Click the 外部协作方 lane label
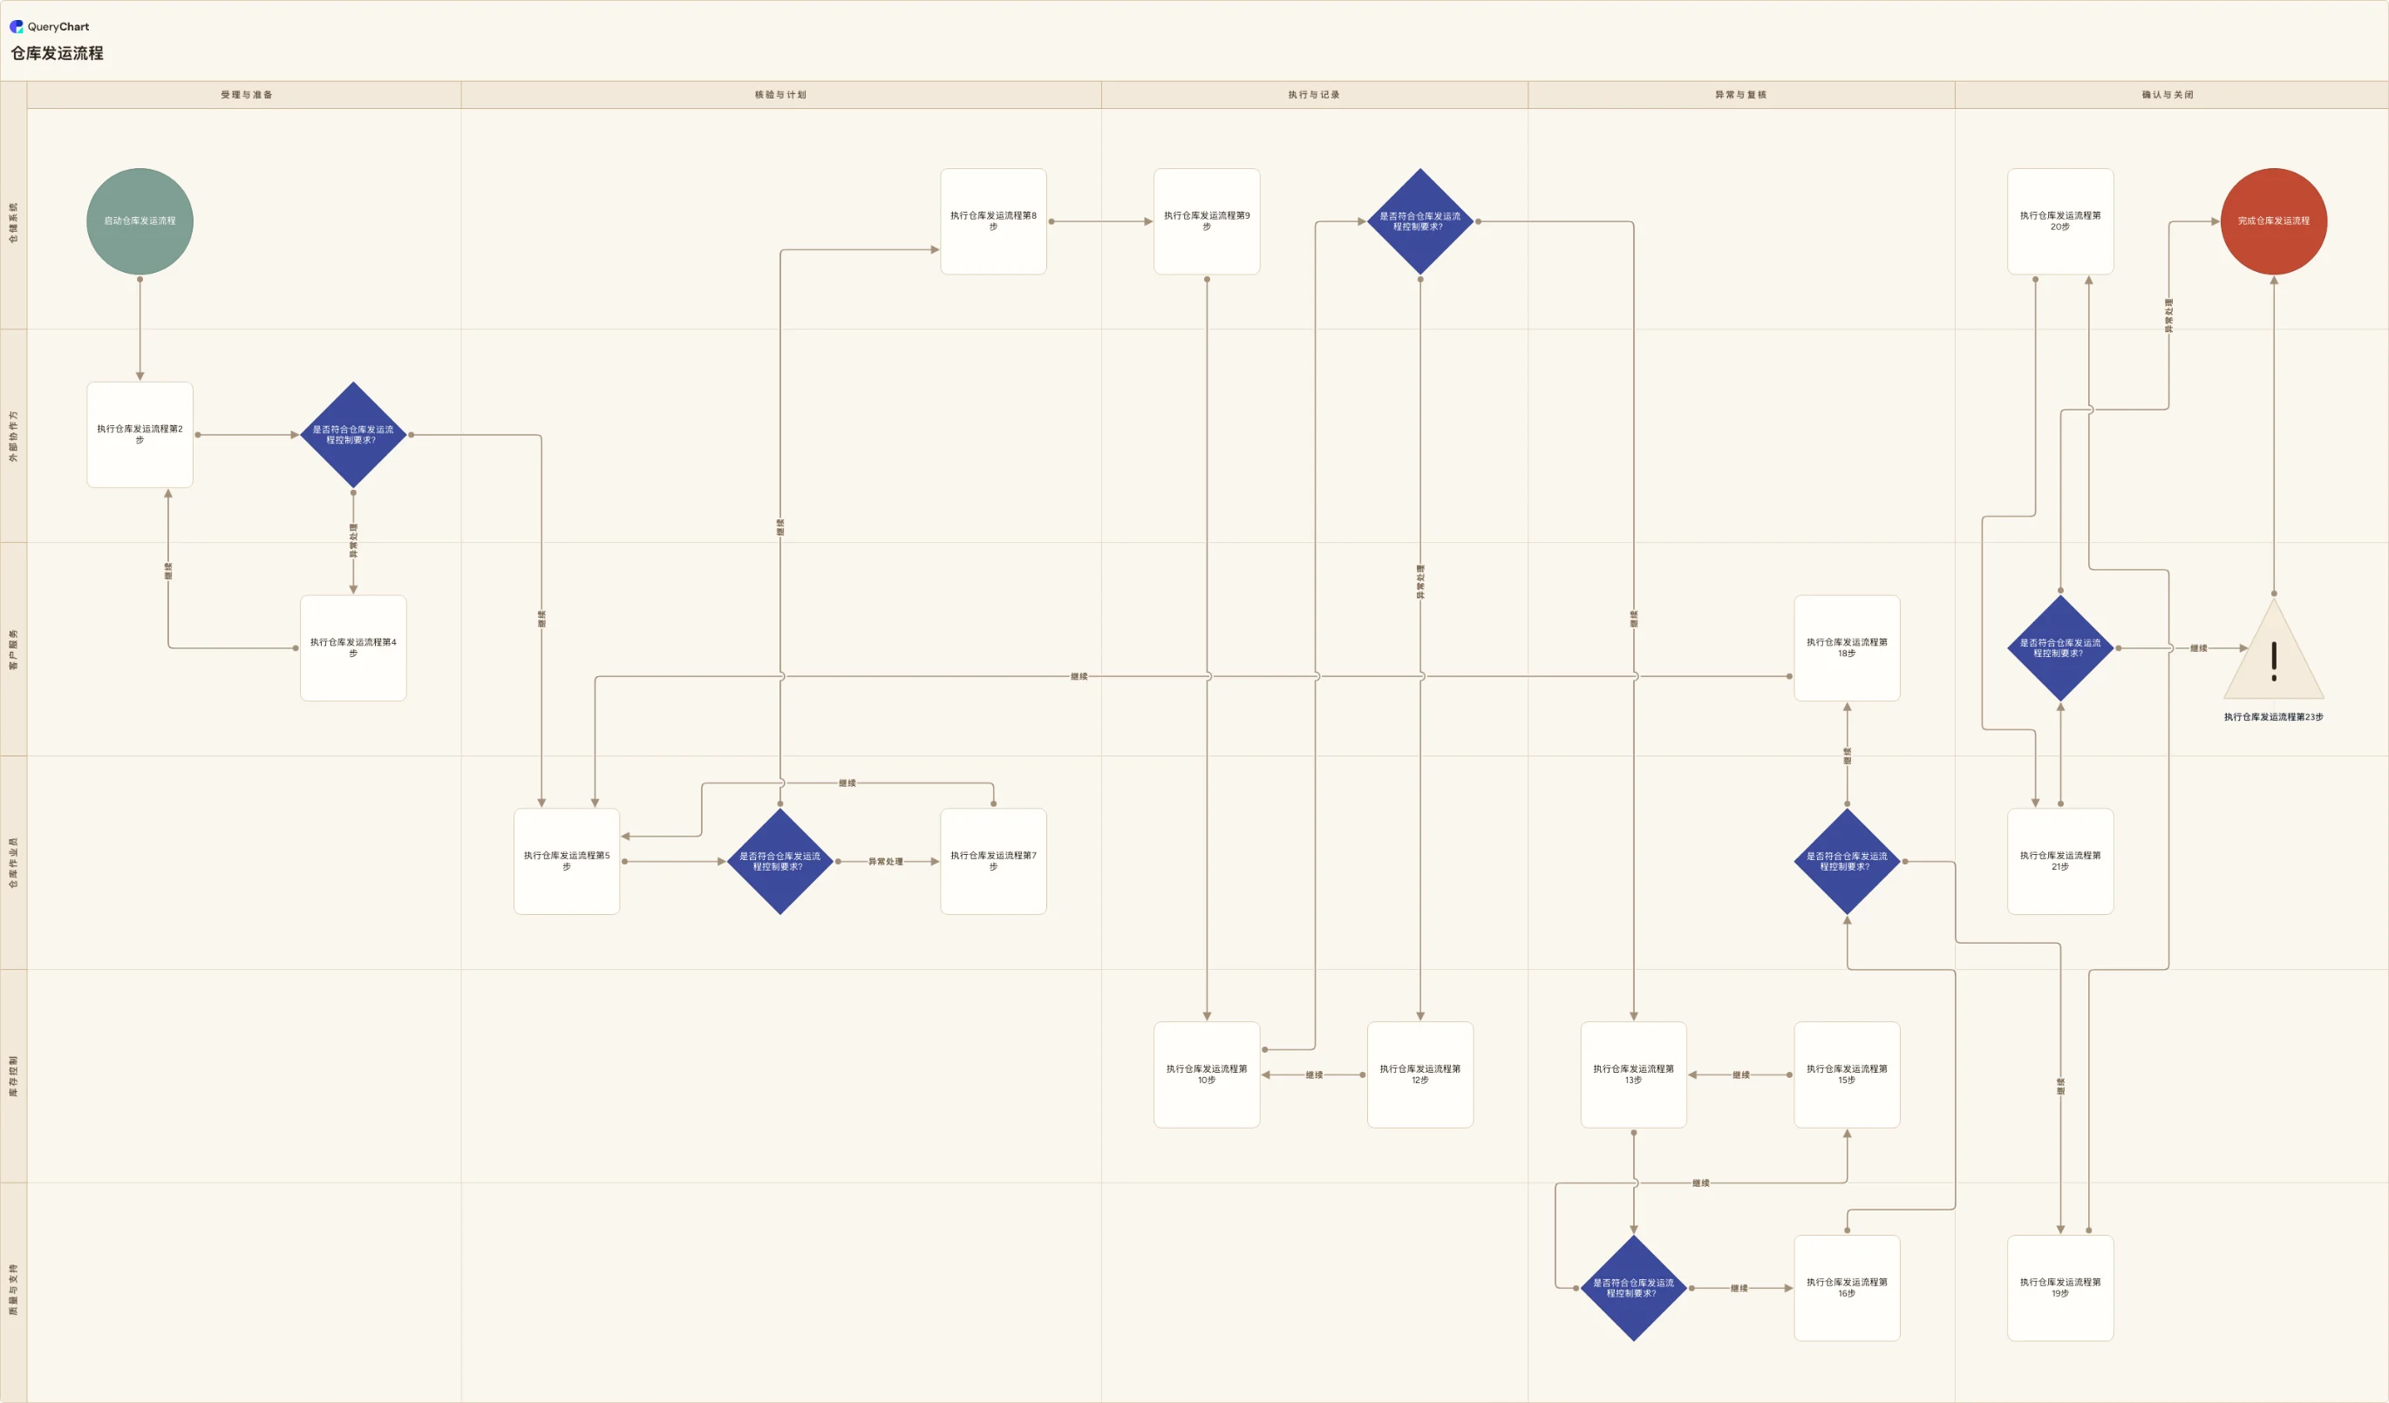 pyautogui.click(x=13, y=436)
